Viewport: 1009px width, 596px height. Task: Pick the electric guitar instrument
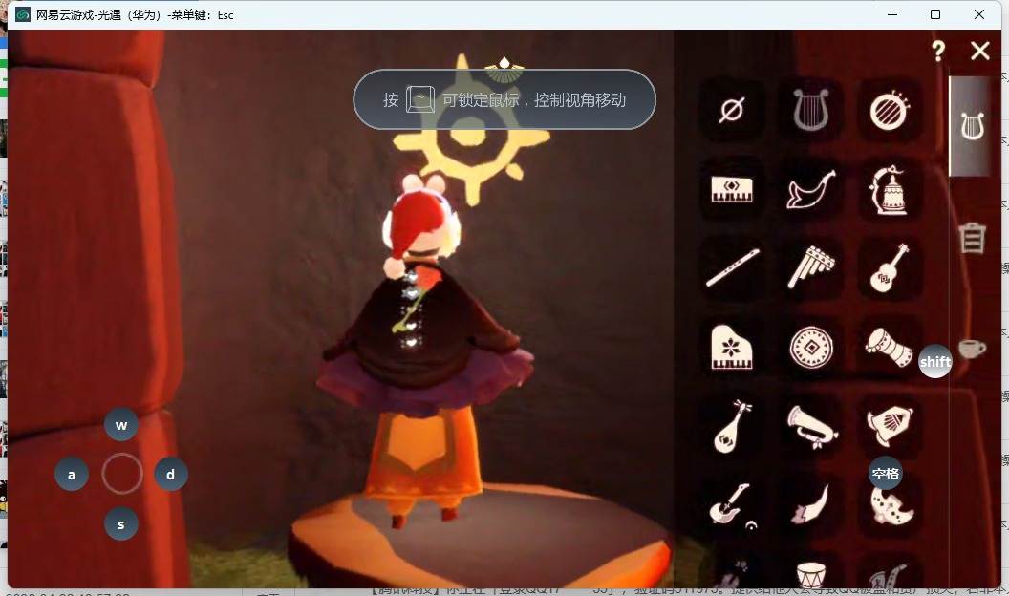coord(732,505)
